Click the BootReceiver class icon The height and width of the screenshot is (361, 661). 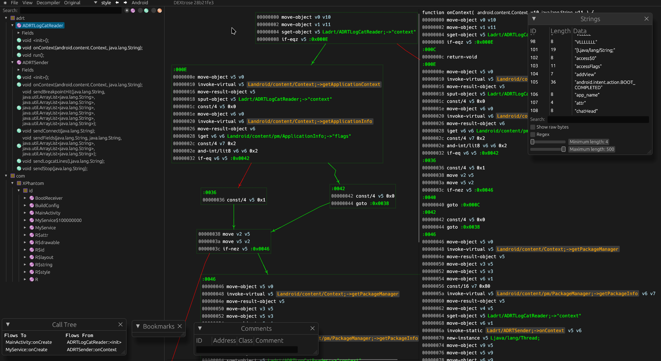point(32,198)
